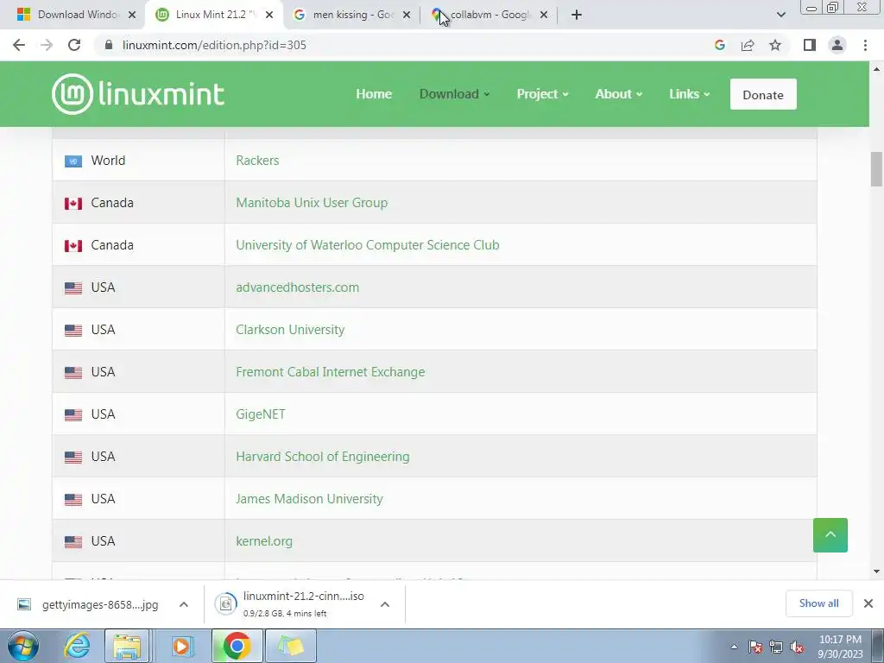
Task: Reload the Linux Mint page
Action: tap(74, 45)
